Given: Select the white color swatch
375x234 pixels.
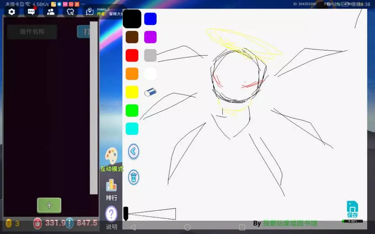Looking at the screenshot, I should 150,74.
